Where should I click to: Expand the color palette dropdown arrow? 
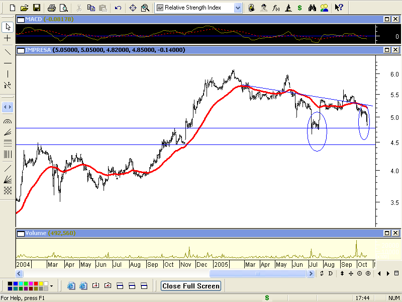[x=52, y=286]
